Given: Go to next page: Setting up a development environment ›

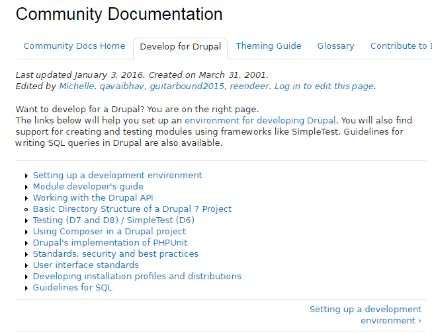Looking at the screenshot, I should coord(365,315).
